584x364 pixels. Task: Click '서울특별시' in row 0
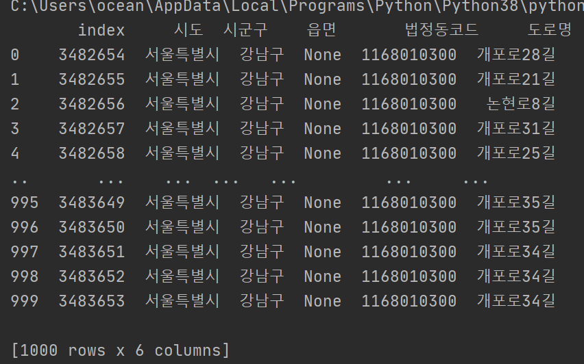(x=182, y=55)
